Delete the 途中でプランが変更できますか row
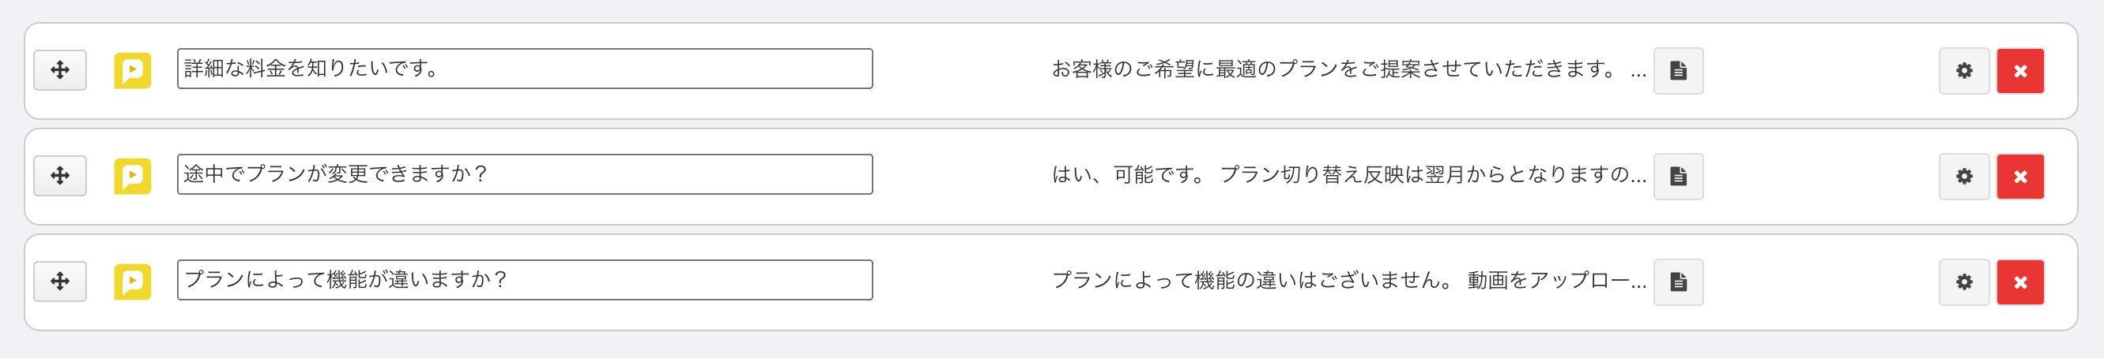This screenshot has height=358, width=2104. [x=2020, y=176]
